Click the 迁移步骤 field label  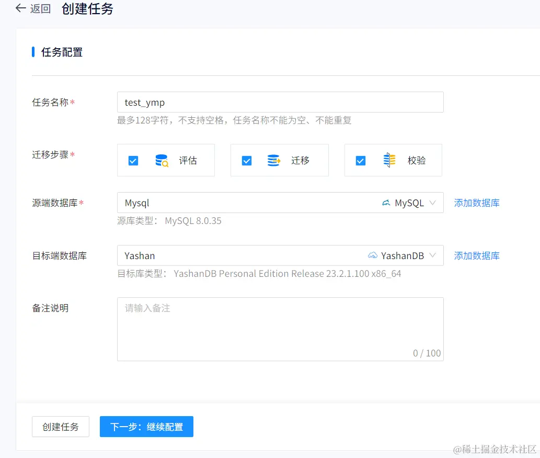click(50, 154)
